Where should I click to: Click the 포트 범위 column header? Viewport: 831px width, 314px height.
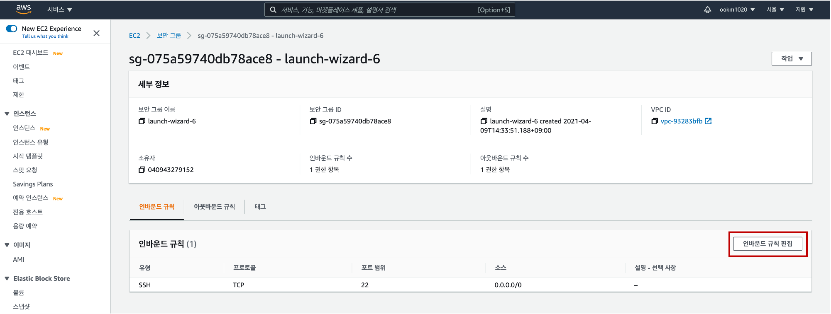pos(374,268)
